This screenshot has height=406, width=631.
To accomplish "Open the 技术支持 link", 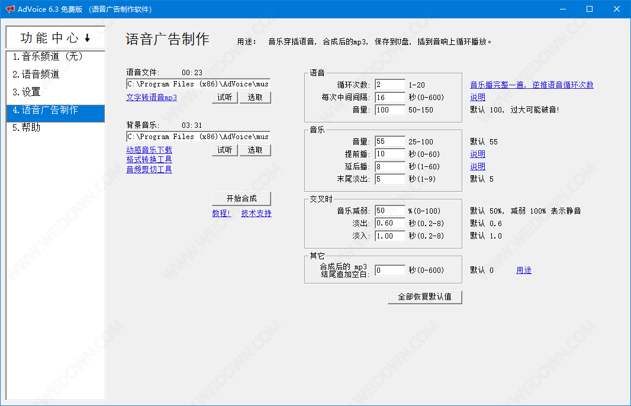I will (256, 213).
